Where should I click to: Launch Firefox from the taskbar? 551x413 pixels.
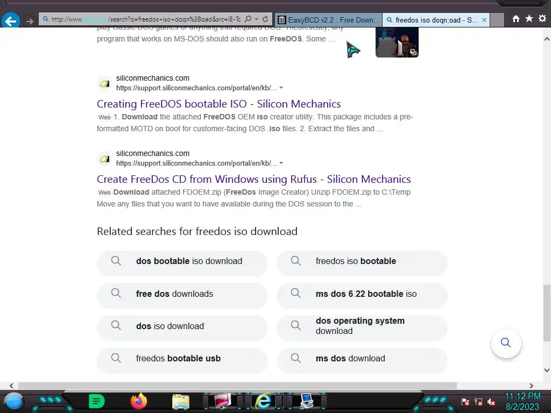pyautogui.click(x=139, y=401)
